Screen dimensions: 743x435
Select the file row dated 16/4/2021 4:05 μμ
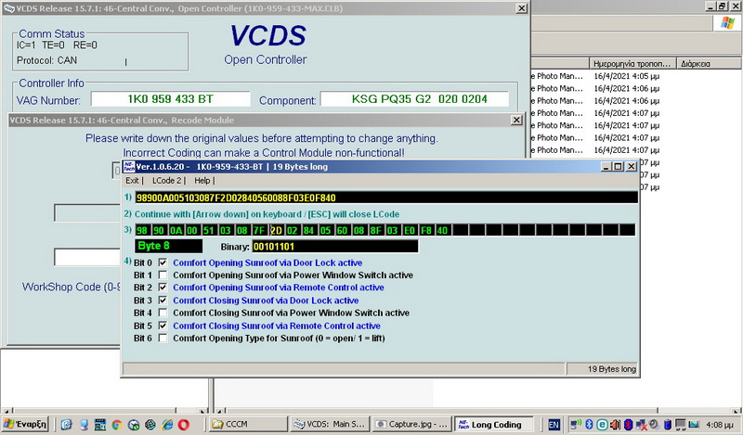coord(597,76)
